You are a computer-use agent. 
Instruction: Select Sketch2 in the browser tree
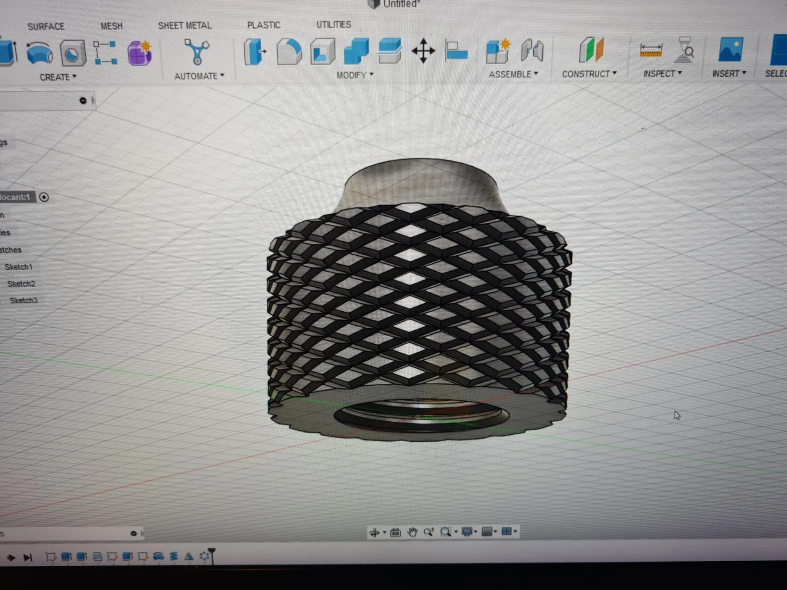[x=21, y=284]
